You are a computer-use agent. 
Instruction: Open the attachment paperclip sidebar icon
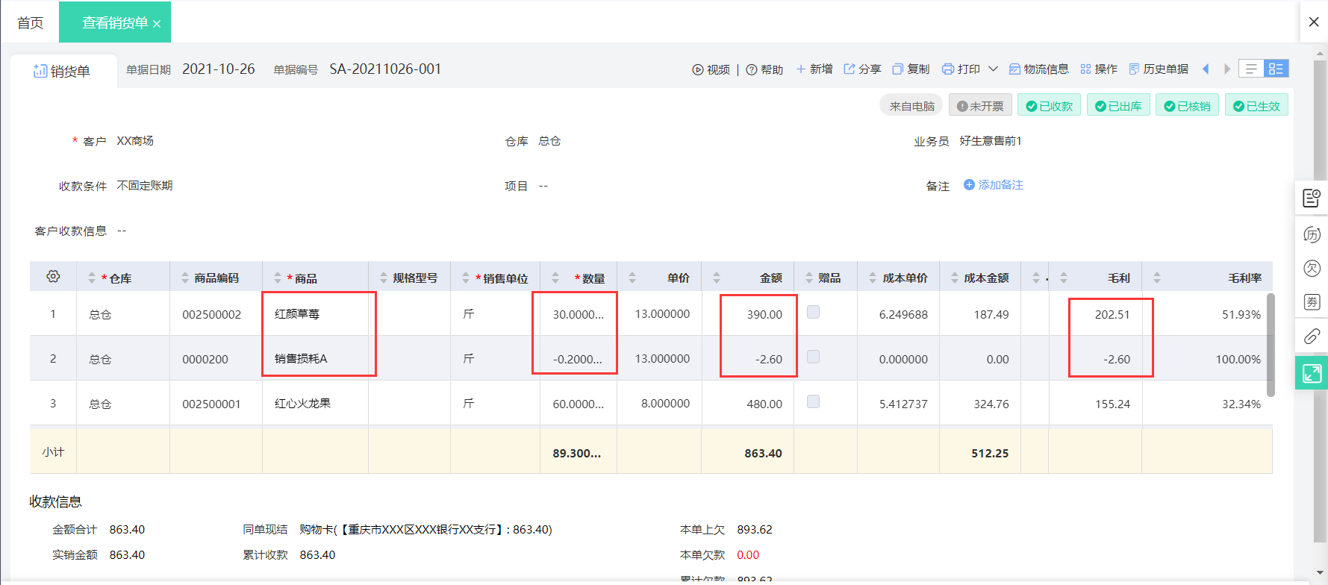click(x=1312, y=336)
